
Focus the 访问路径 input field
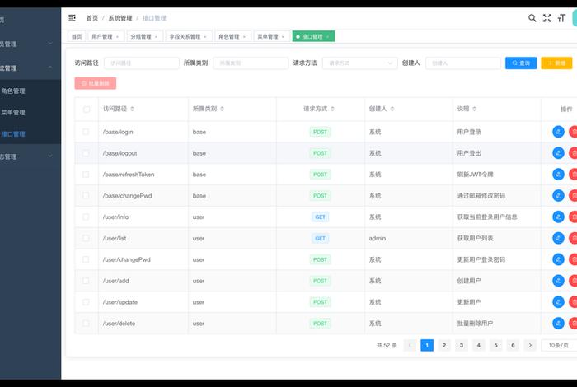pyautogui.click(x=140, y=63)
